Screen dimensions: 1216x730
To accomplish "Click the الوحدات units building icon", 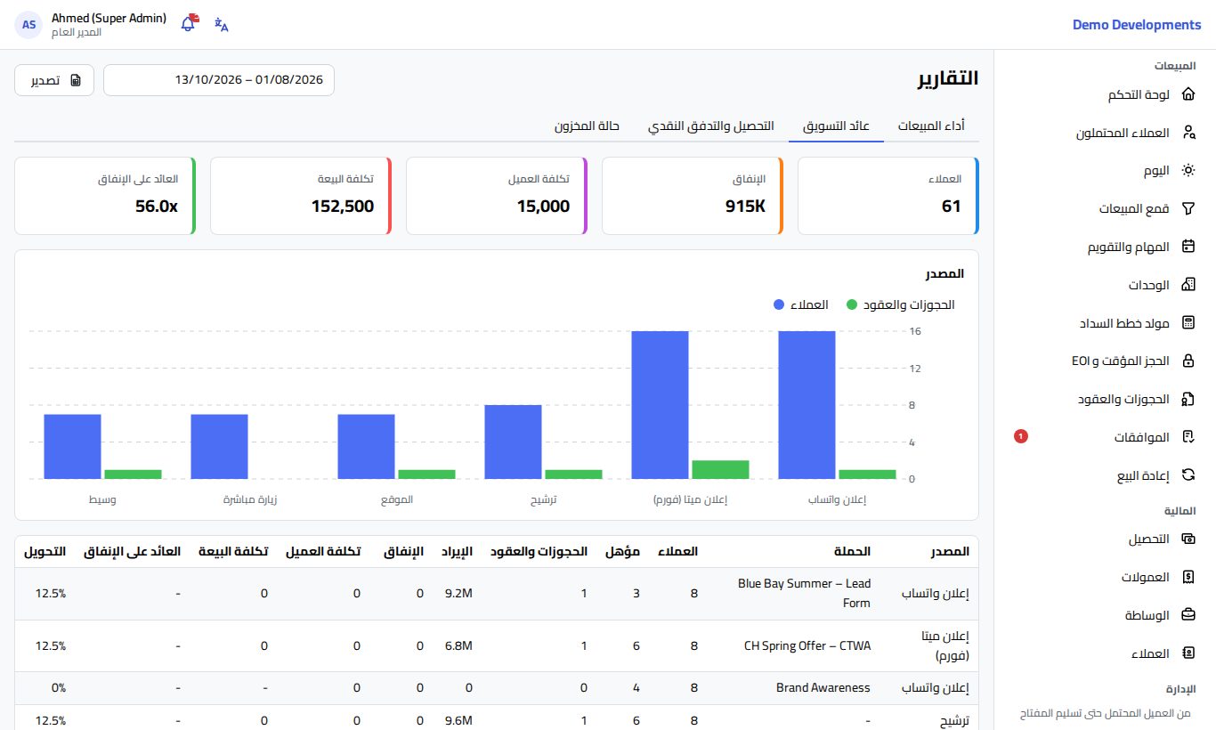I will (x=1188, y=285).
